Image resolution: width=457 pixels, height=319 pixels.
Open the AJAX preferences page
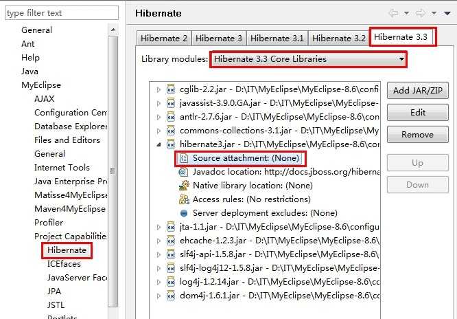(x=45, y=99)
